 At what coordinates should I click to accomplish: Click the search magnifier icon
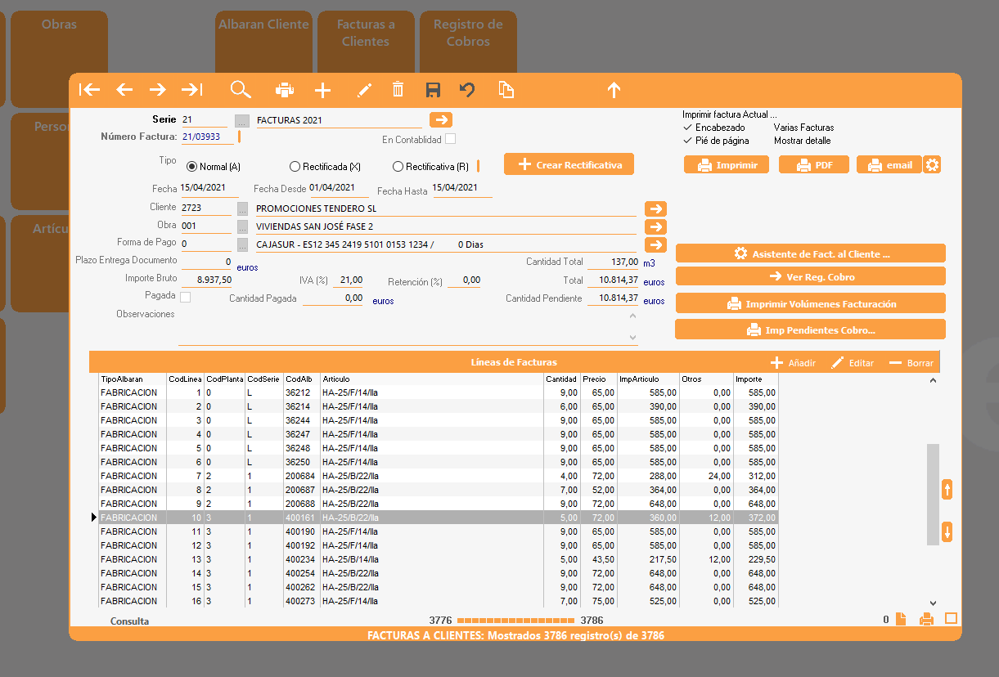(240, 90)
